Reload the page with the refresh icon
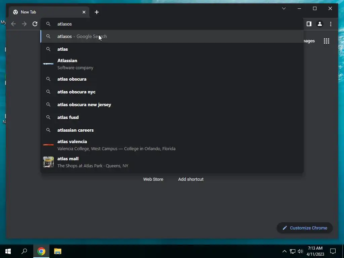Viewport: 344px width, 258px height. pyautogui.click(x=35, y=24)
